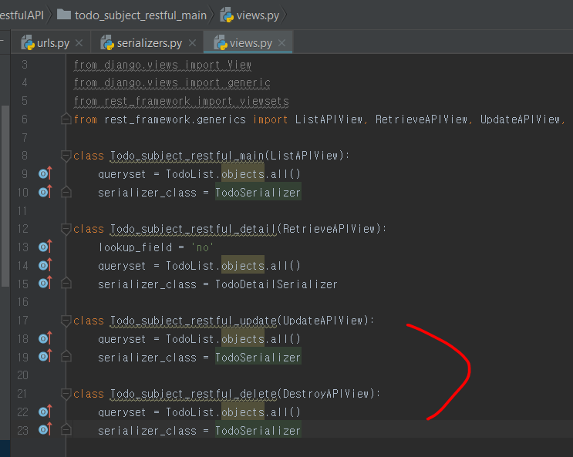
Task: Click the Python file icon in the breadcrumb
Action: tap(227, 15)
